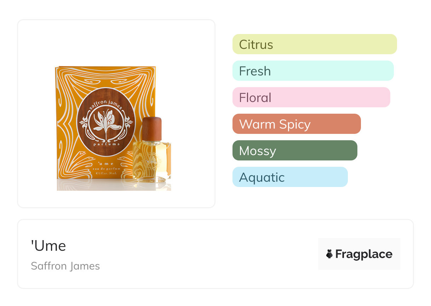The image size is (431, 306).
Task: Open the Fragplace wordmark link
Action: [x=364, y=254]
